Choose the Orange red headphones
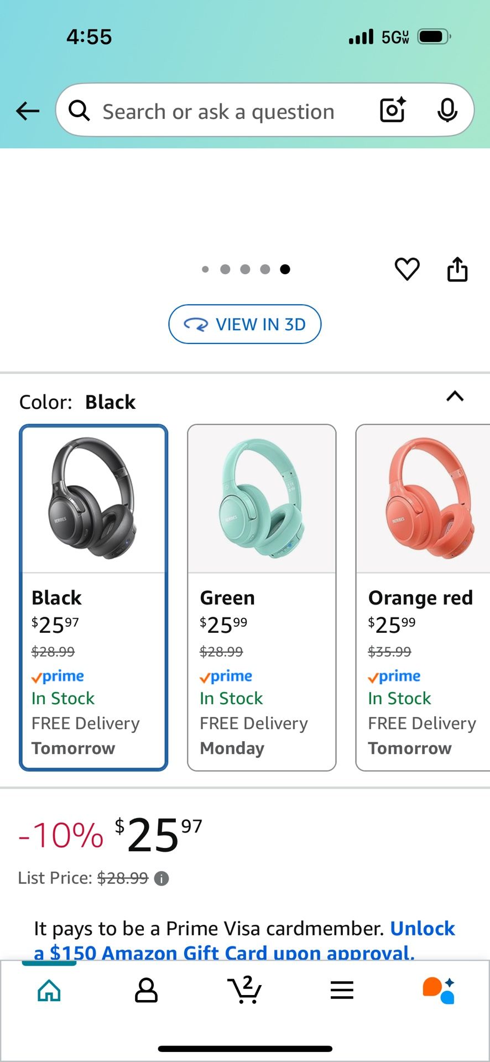Viewport: 490px width, 1062px height. pyautogui.click(x=423, y=597)
